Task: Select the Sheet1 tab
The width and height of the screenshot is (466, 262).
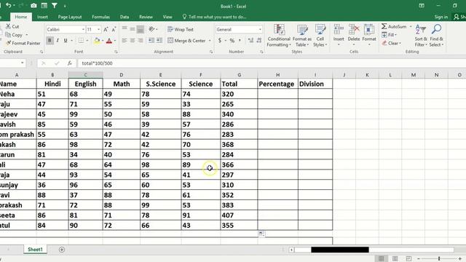Action: 35,249
